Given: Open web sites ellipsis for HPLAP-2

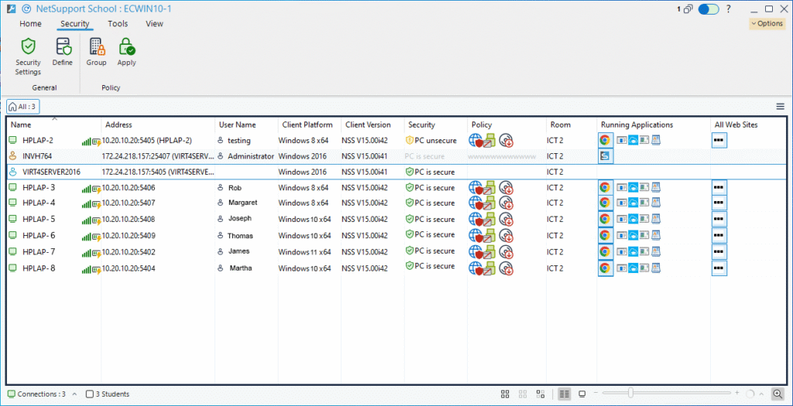Looking at the screenshot, I should click(x=719, y=141).
